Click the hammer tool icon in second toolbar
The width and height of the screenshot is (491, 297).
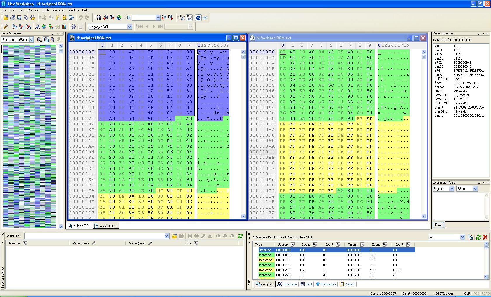pyautogui.click(x=6, y=27)
